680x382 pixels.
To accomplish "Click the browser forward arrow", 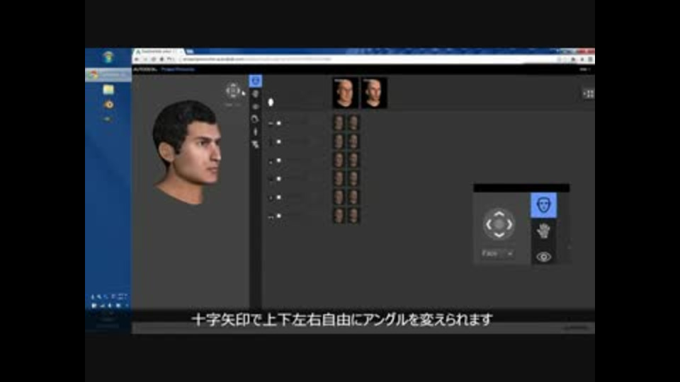I will tap(146, 59).
